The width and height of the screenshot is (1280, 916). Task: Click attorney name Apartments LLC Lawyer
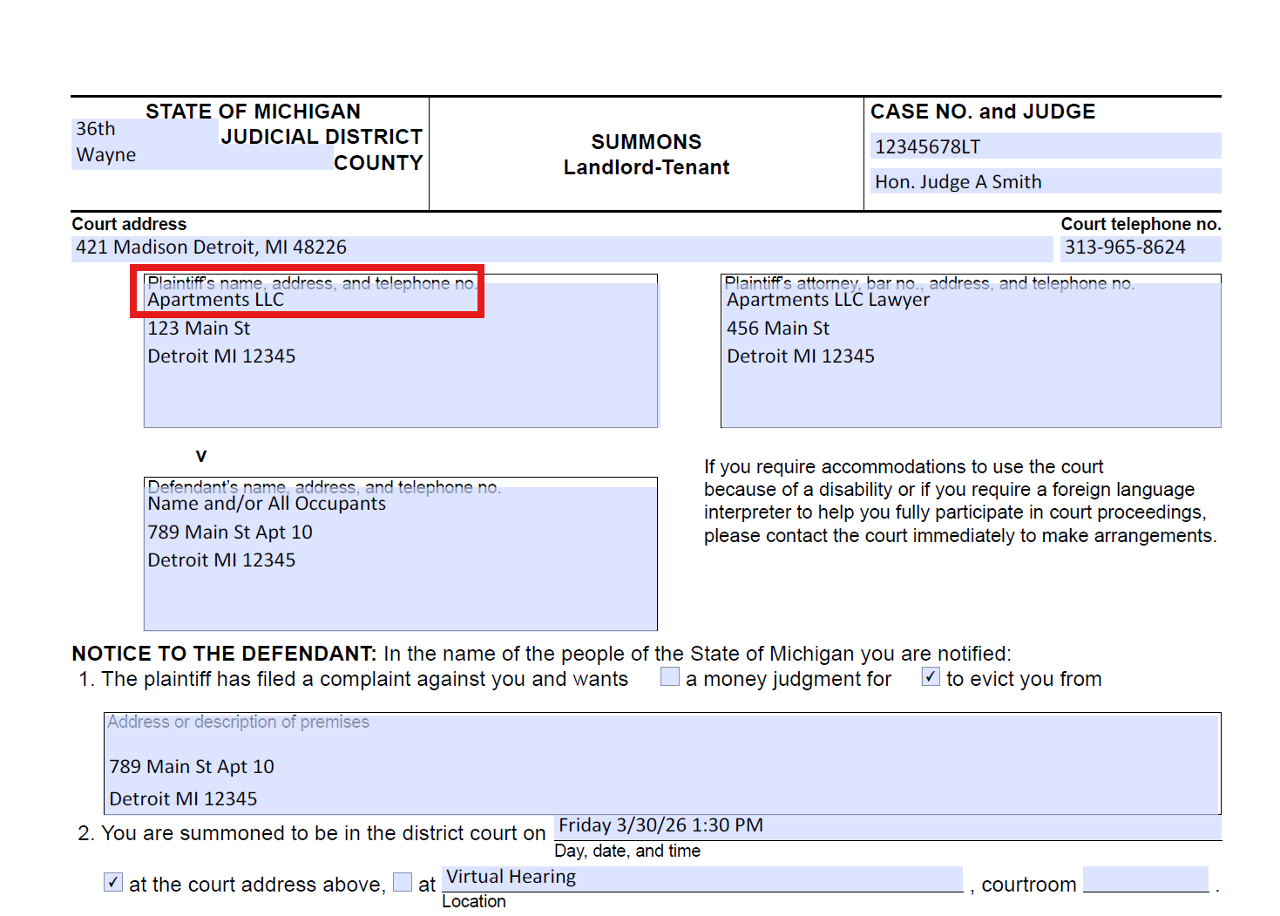pyautogui.click(x=828, y=300)
